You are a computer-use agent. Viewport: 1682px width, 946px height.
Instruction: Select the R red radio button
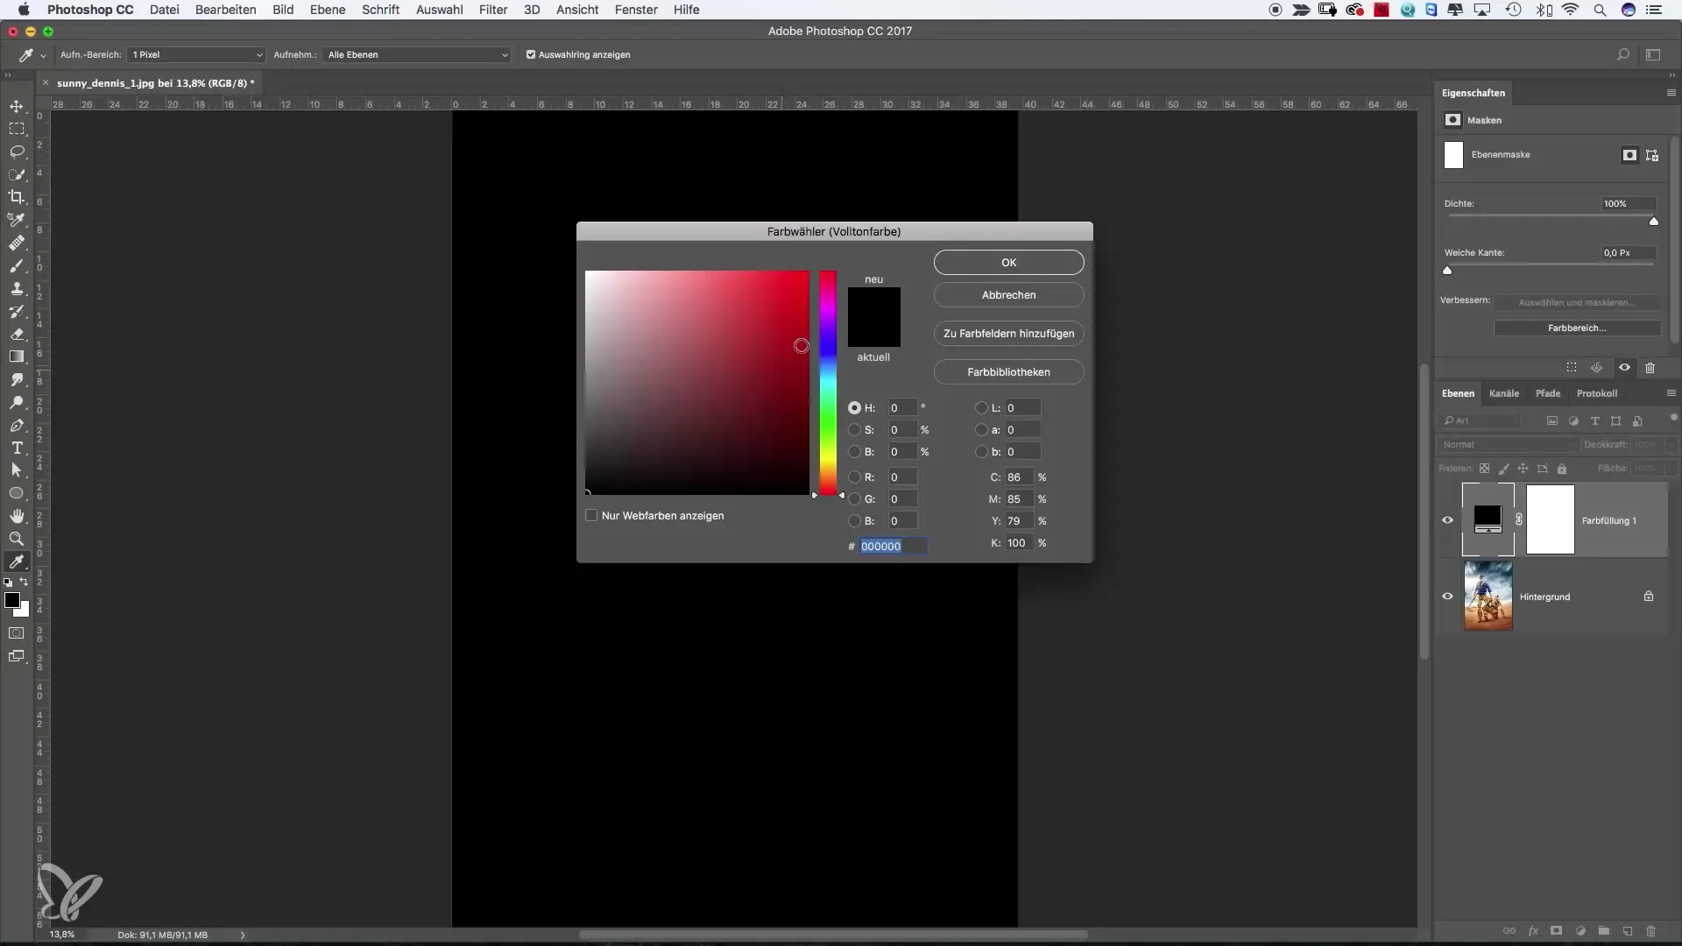pos(854,477)
